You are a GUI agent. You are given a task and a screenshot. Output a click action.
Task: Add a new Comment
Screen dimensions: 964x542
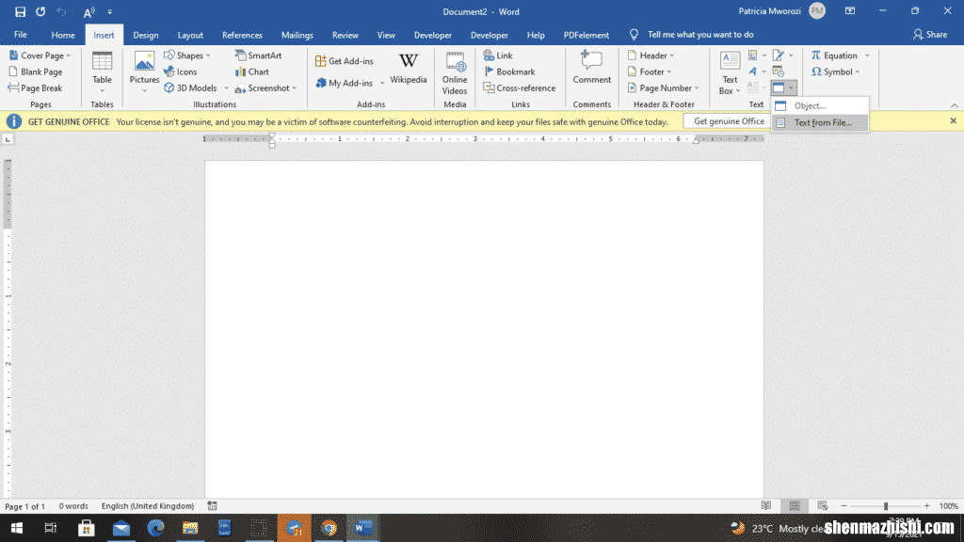pos(591,68)
